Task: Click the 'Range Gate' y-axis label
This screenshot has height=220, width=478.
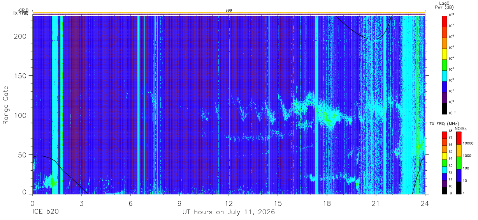Action: pyautogui.click(x=6, y=105)
